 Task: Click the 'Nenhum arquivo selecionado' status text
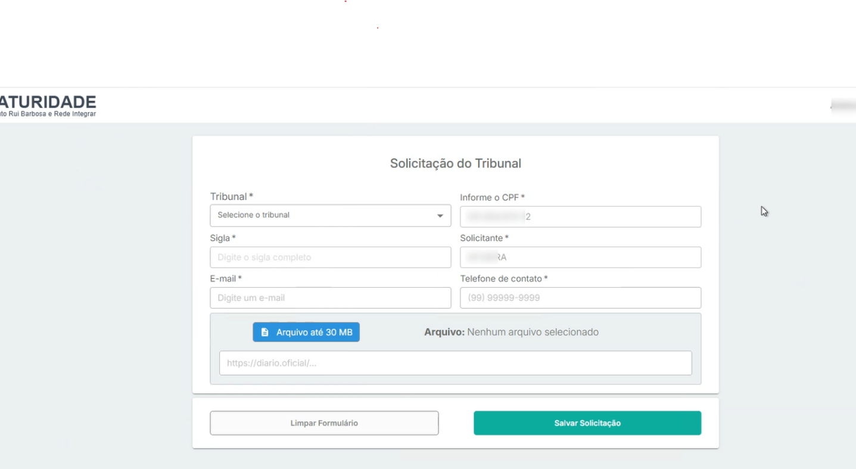532,333
